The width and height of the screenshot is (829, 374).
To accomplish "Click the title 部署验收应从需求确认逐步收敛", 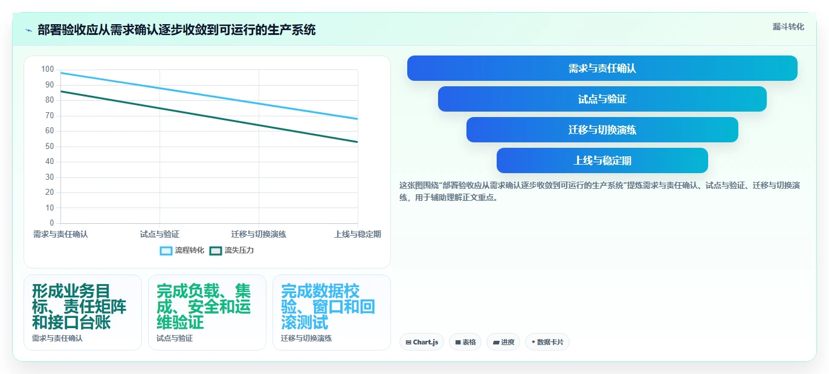I will coord(176,30).
